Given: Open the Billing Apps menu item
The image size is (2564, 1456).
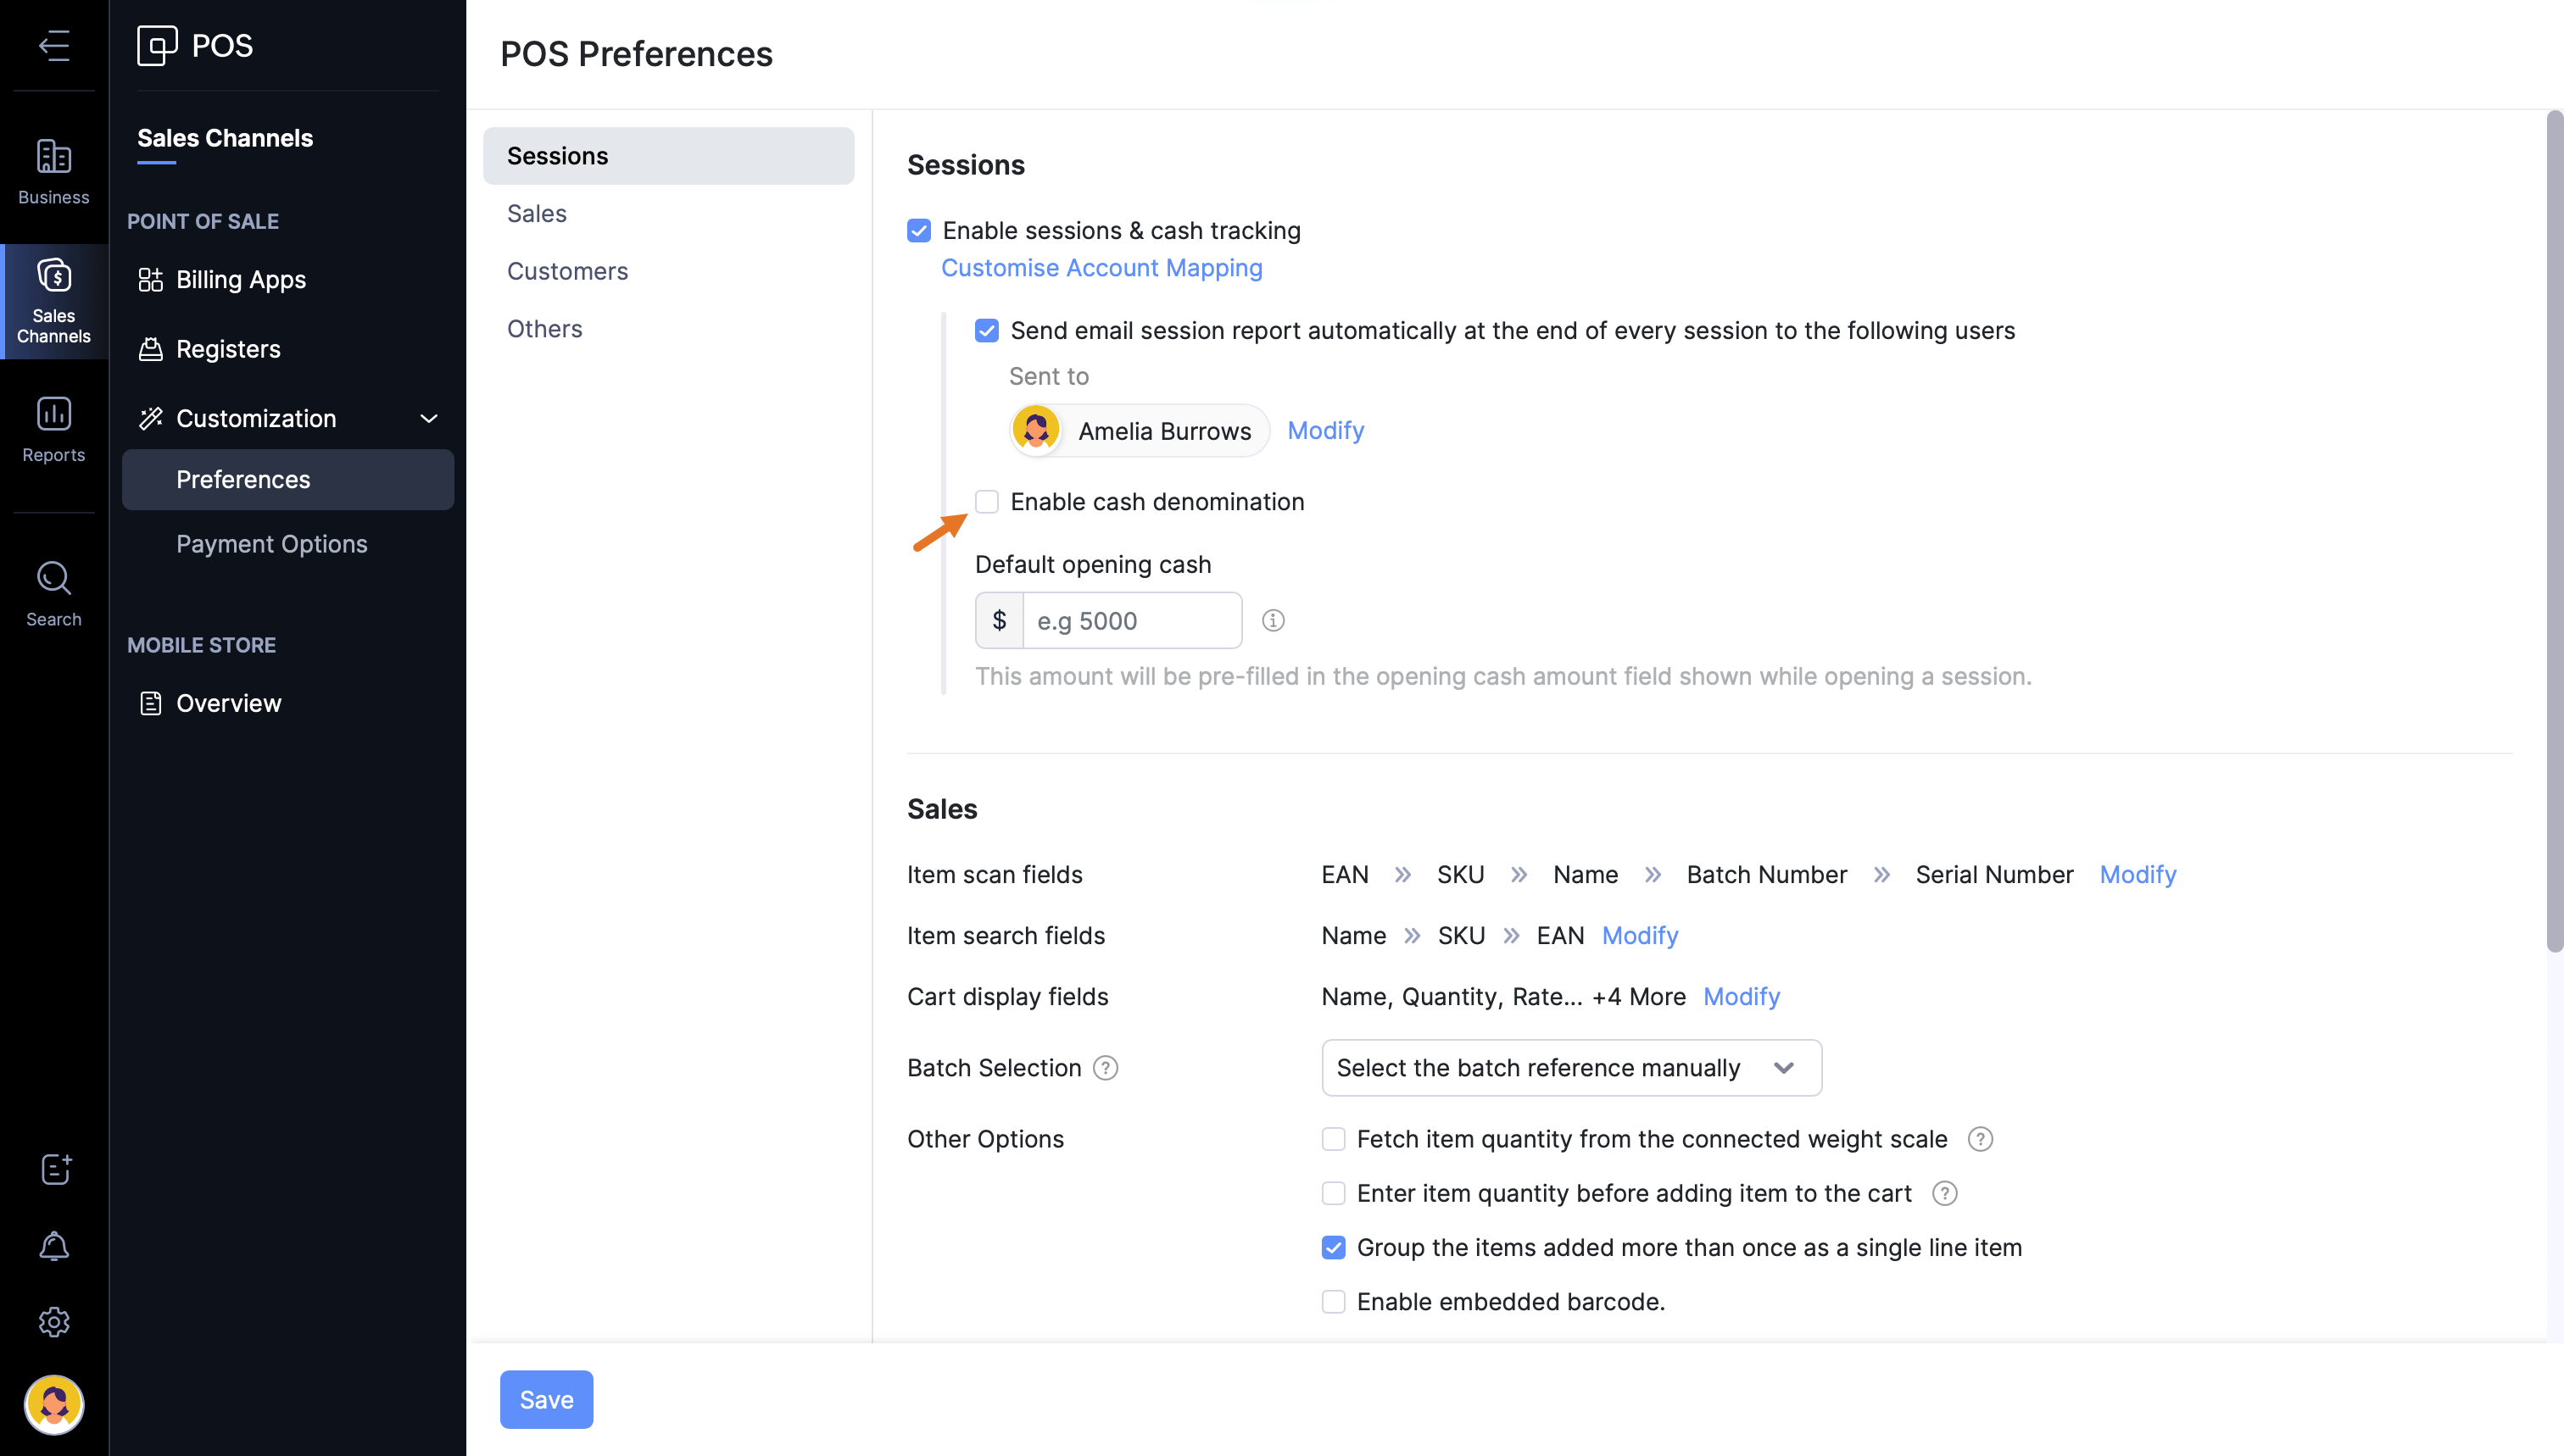Looking at the screenshot, I should pyautogui.click(x=240, y=280).
